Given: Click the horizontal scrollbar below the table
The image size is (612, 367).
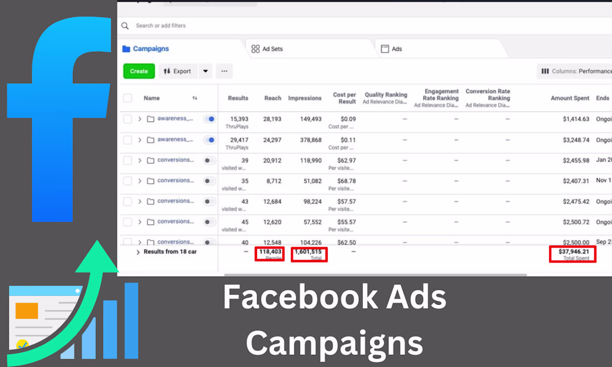Looking at the screenshot, I should [376, 275].
